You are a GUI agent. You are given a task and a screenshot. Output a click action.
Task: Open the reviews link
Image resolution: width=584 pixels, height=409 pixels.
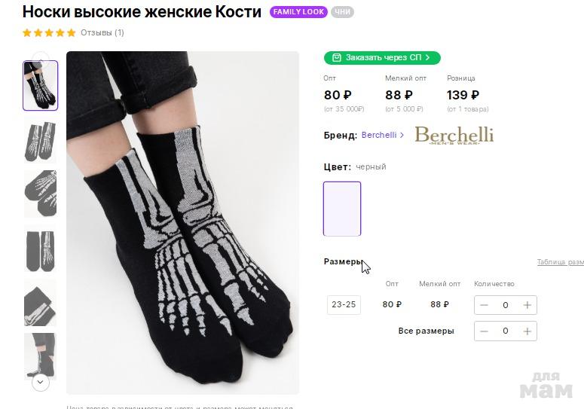coord(102,33)
